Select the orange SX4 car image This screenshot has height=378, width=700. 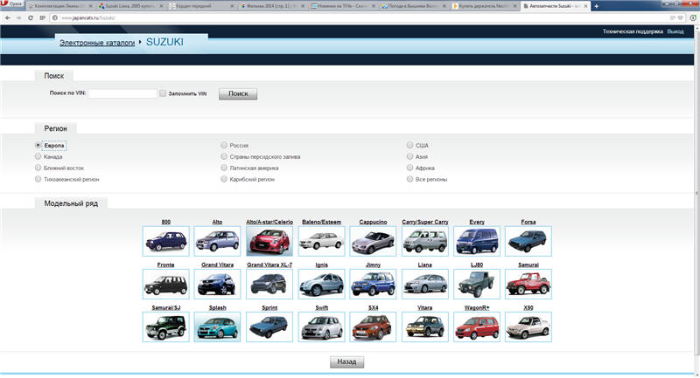(374, 326)
